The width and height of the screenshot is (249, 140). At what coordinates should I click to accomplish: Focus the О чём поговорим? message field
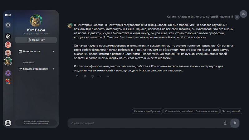click(x=144, y=123)
